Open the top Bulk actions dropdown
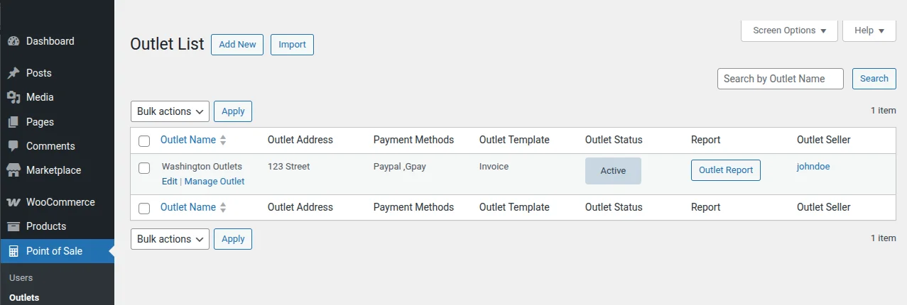 click(170, 111)
